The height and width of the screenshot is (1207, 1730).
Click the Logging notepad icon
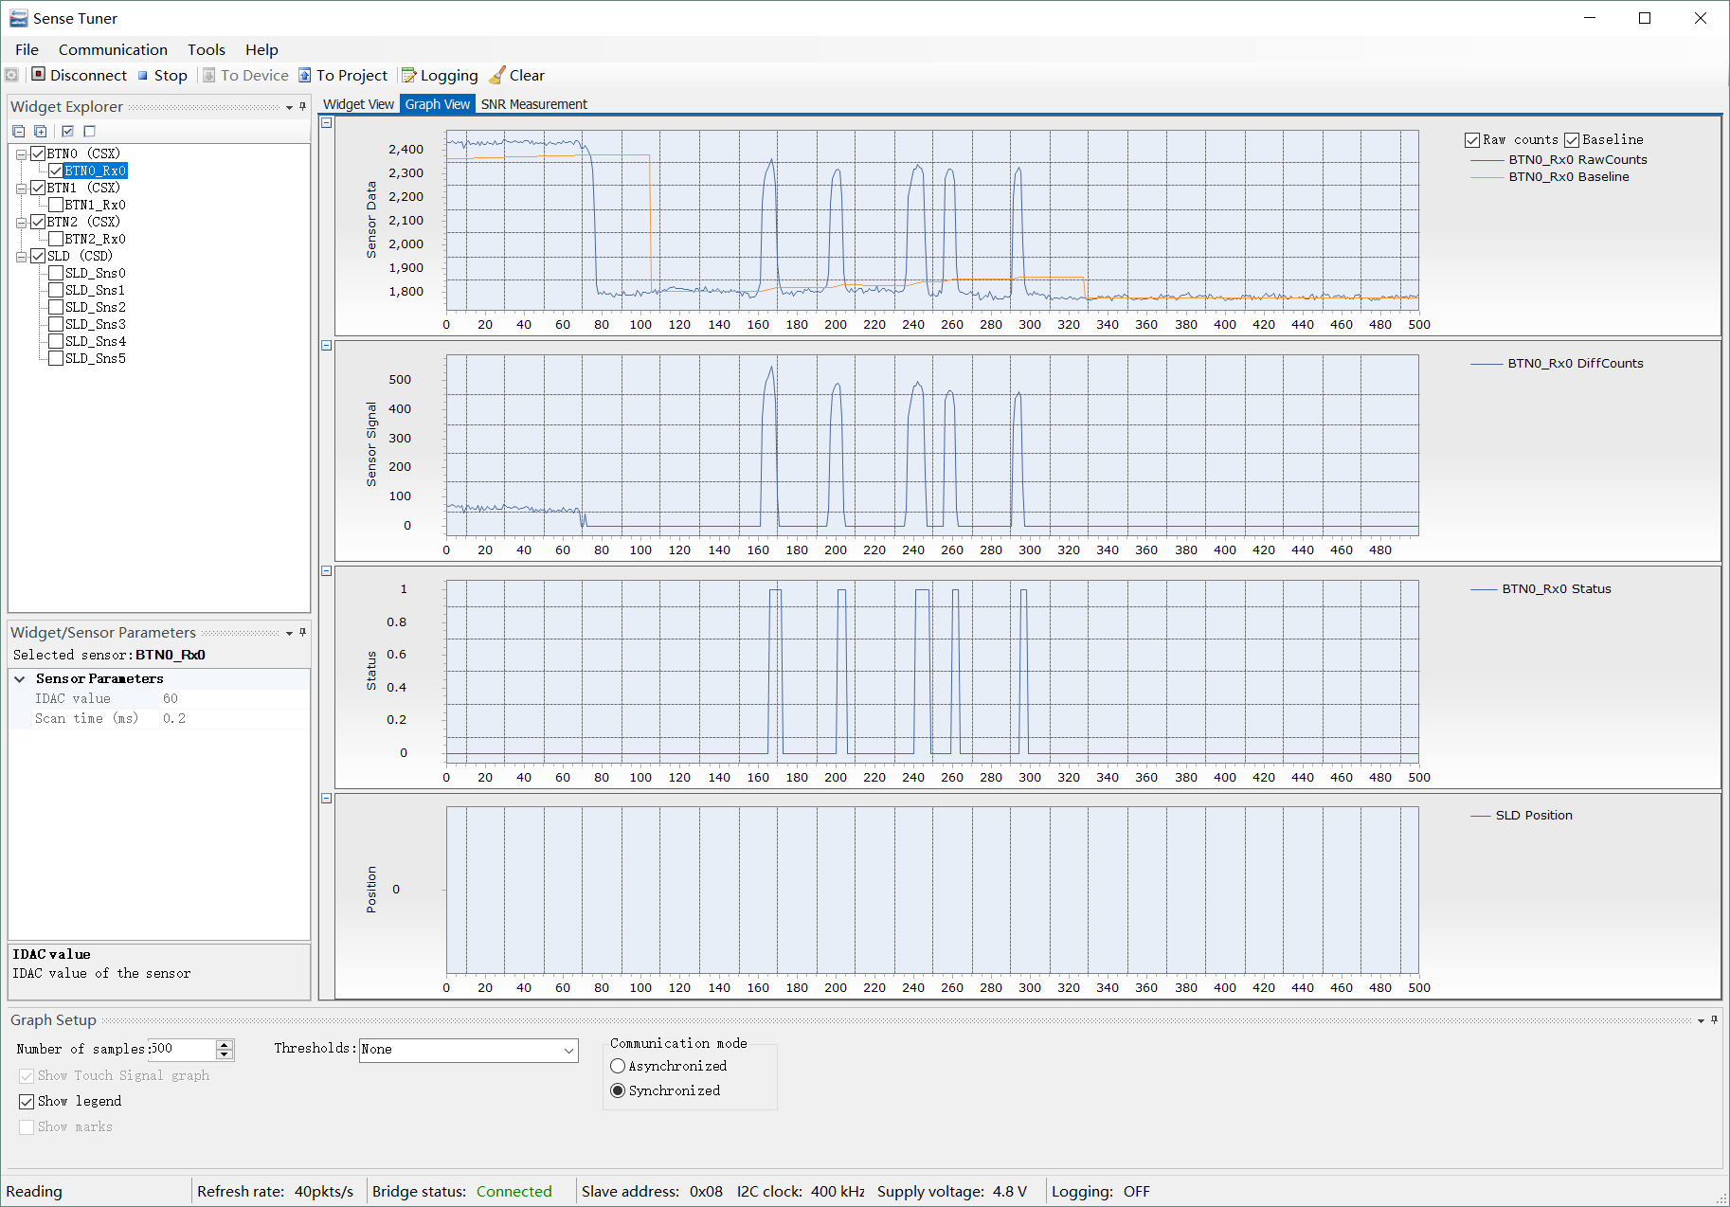(x=409, y=75)
